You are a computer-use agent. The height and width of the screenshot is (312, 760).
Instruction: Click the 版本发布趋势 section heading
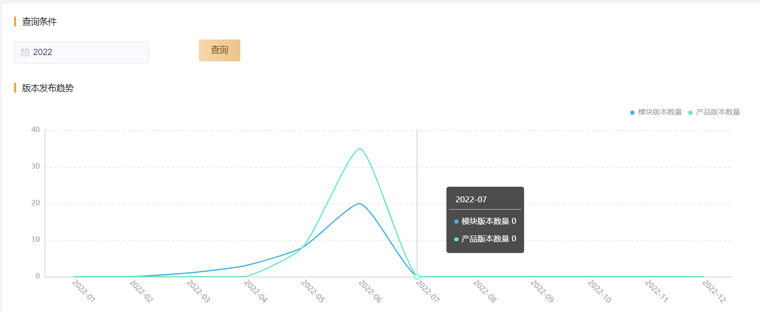(x=48, y=88)
